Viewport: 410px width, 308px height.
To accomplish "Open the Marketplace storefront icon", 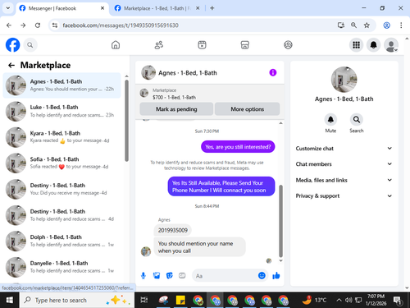I will pos(245,45).
